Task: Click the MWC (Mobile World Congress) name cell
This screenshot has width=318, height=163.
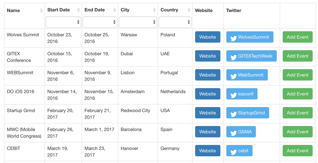Action: [24, 133]
